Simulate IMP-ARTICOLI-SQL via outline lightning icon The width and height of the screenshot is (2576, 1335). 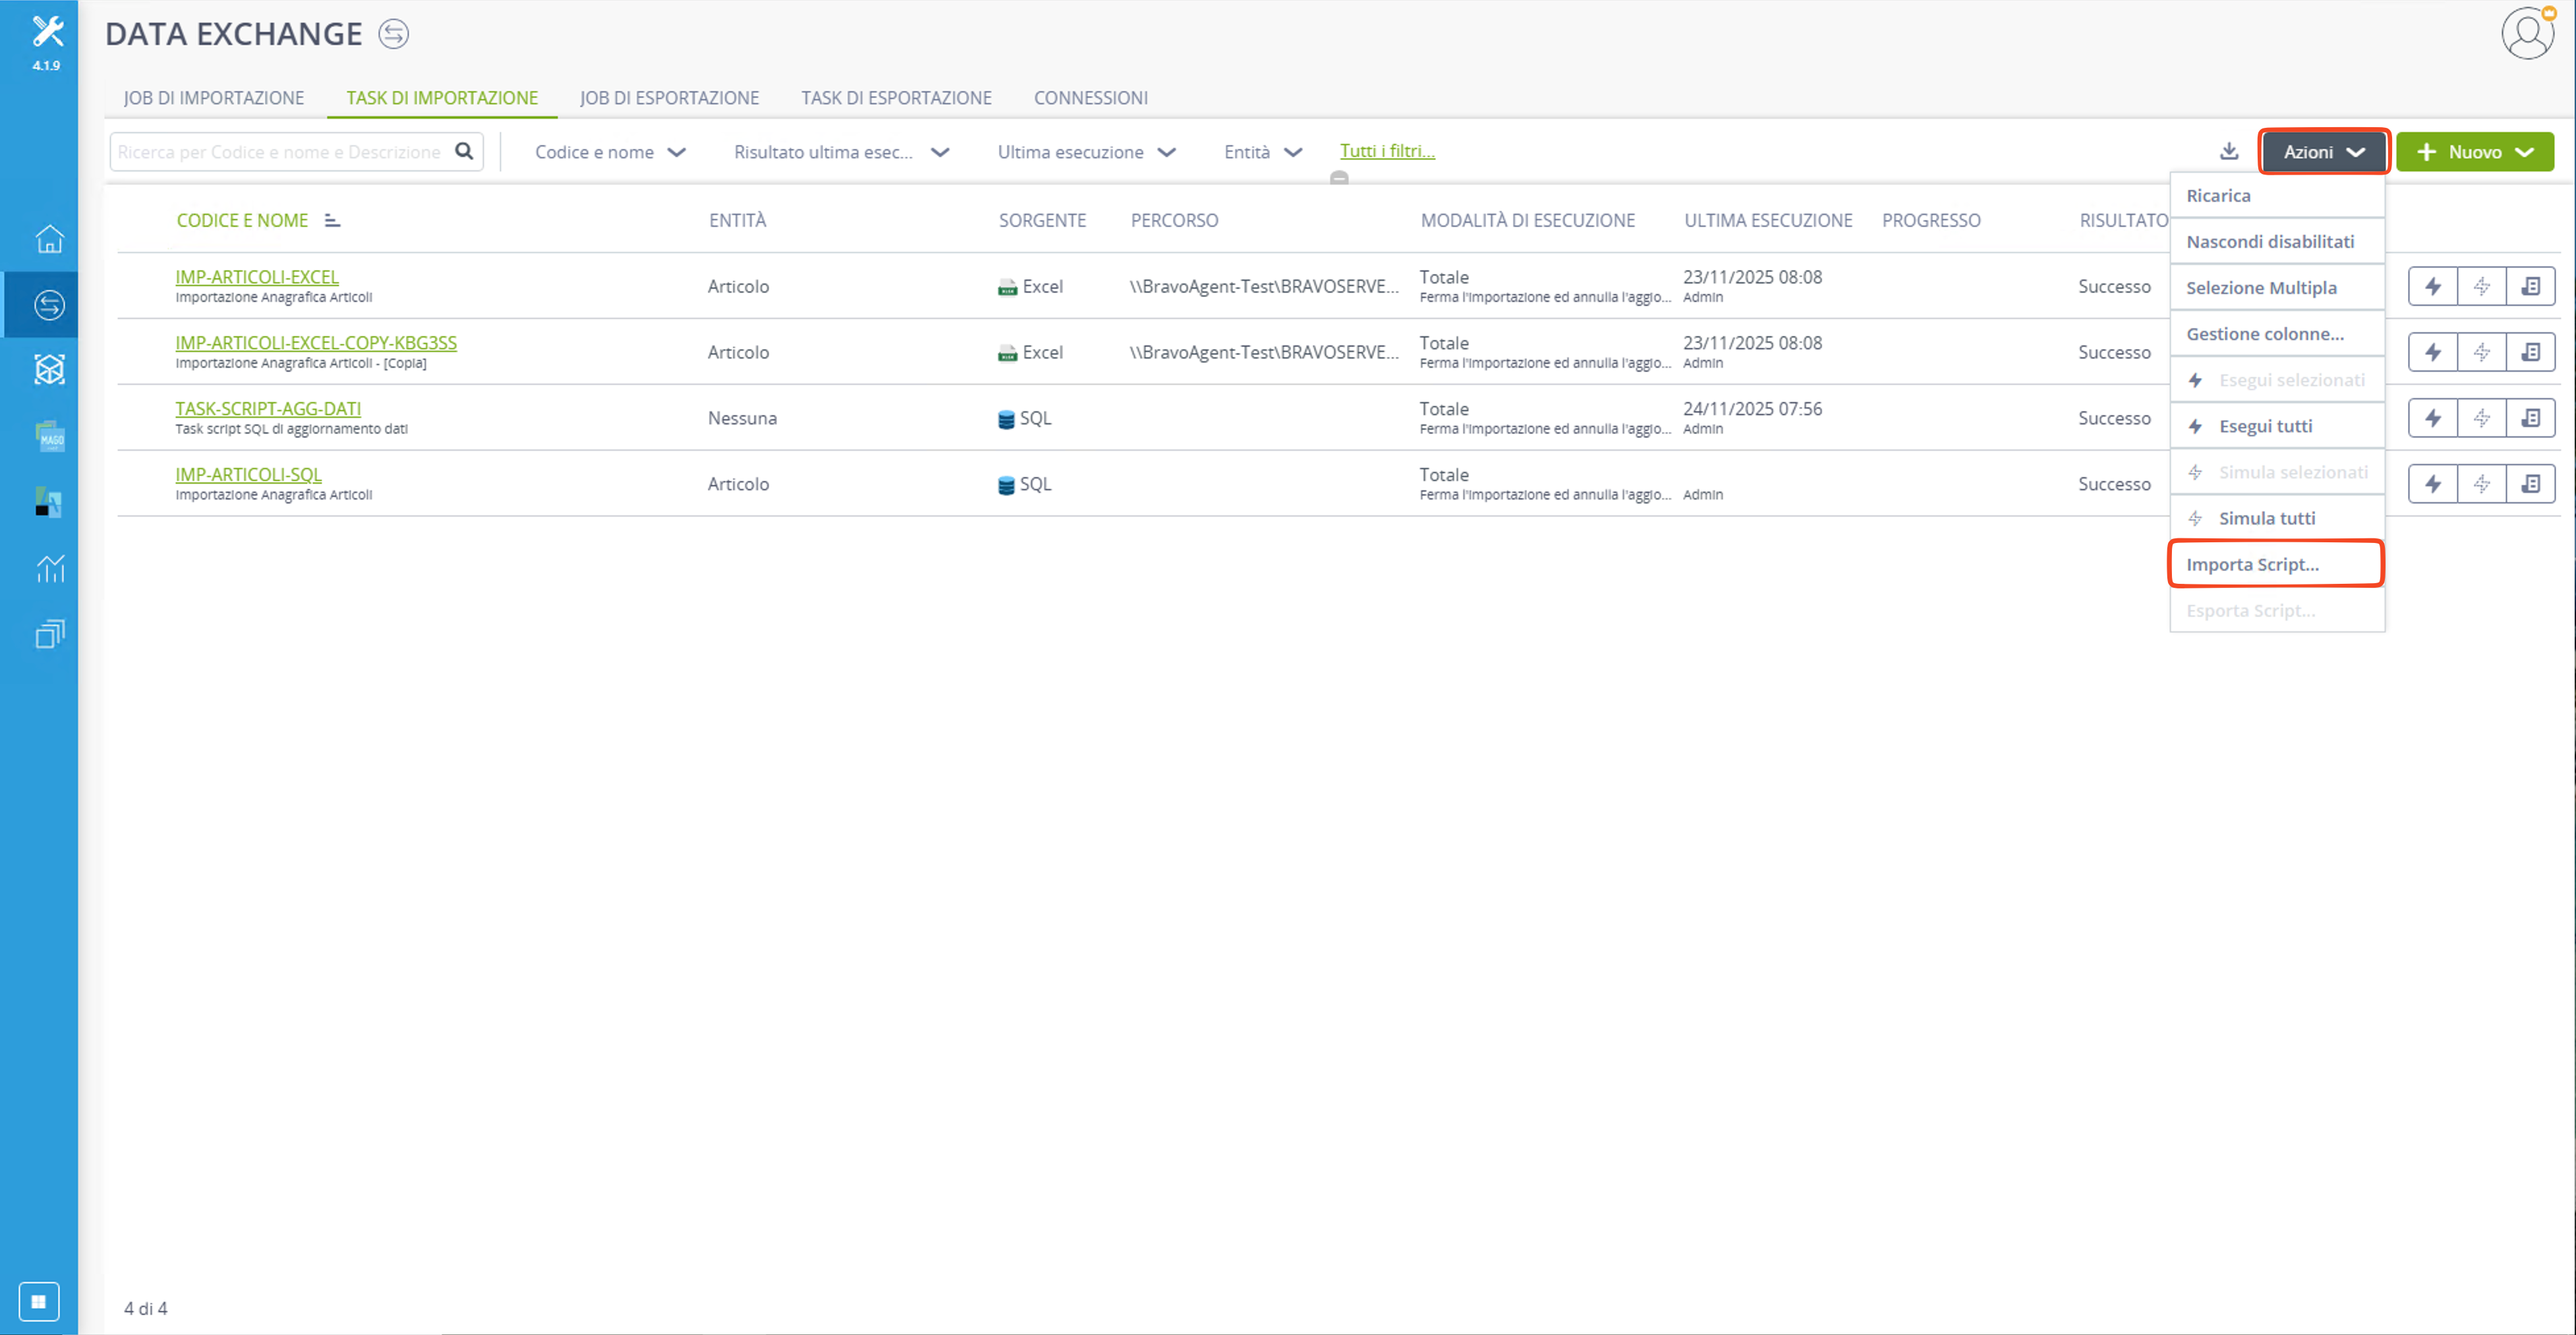coord(2482,484)
